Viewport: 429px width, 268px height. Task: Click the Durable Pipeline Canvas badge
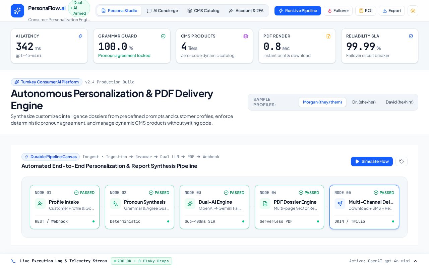tap(51, 157)
